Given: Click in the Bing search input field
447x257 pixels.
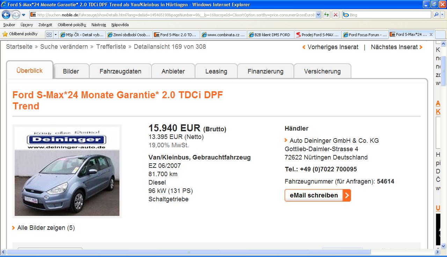Looking at the screenshot, I should (x=388, y=15).
